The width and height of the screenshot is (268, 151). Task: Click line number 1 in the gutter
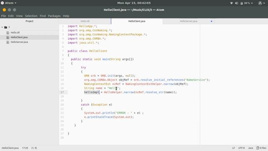tap(63, 26)
